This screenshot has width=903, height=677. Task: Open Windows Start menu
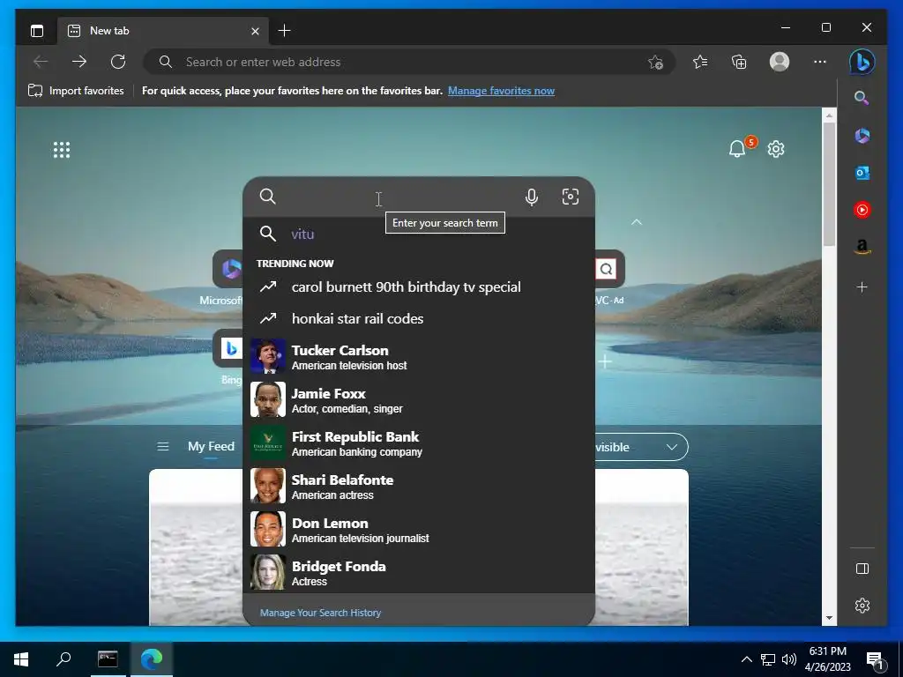point(21,658)
